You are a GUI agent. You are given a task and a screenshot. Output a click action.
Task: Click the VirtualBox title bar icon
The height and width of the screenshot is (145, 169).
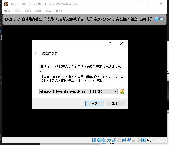(6, 4)
